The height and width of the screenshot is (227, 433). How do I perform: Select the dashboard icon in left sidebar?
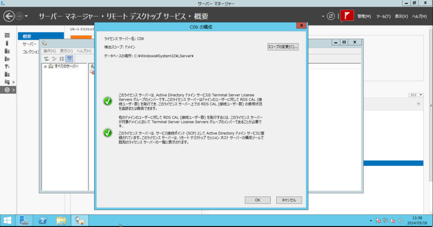pyautogui.click(x=7, y=35)
